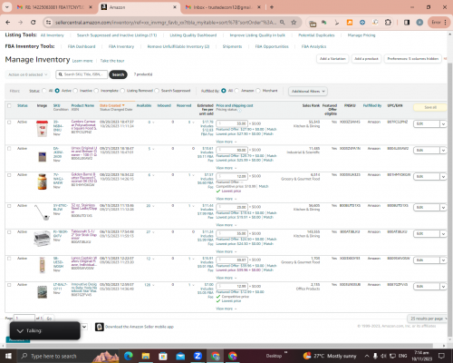The width and height of the screenshot is (453, 363).
Task: Expand View more under Cambro price
Action: 226,142
